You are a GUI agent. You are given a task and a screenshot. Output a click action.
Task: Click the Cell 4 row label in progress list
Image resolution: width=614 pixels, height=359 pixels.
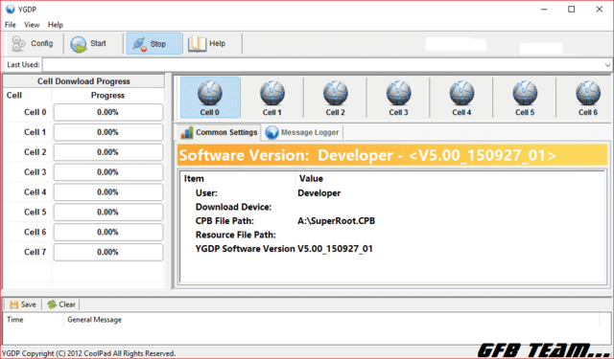[x=35, y=192]
